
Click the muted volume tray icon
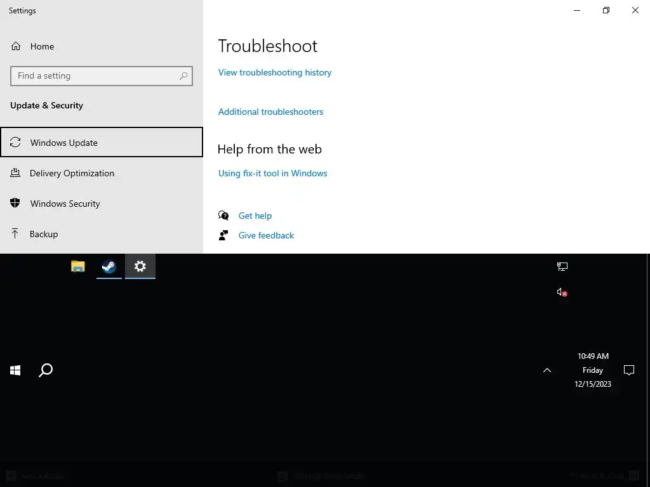(x=562, y=292)
